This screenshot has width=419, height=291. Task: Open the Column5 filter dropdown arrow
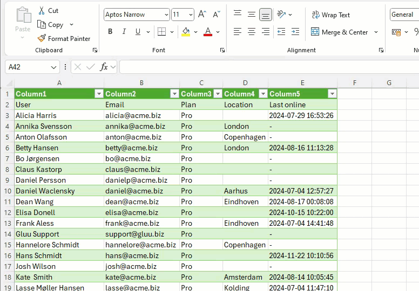[x=332, y=94]
